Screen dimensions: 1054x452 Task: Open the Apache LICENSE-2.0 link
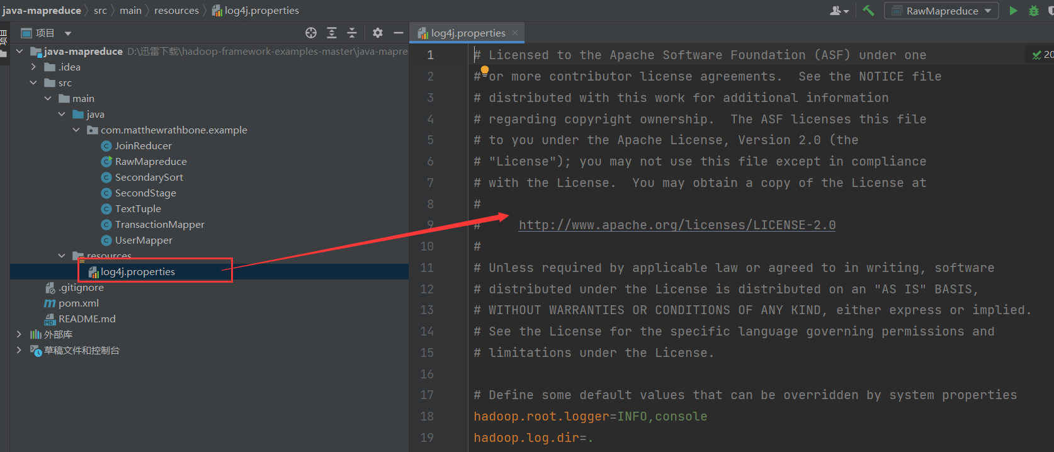[x=677, y=225]
